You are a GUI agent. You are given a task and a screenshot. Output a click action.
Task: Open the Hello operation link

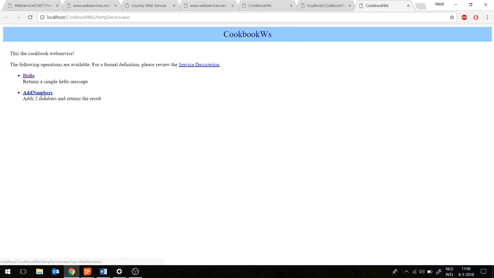click(29, 76)
